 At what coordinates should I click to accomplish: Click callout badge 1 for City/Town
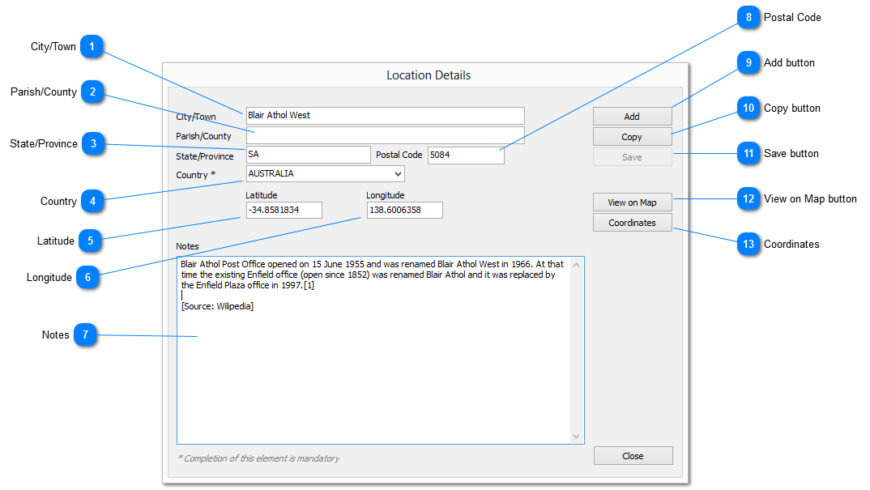coord(92,47)
